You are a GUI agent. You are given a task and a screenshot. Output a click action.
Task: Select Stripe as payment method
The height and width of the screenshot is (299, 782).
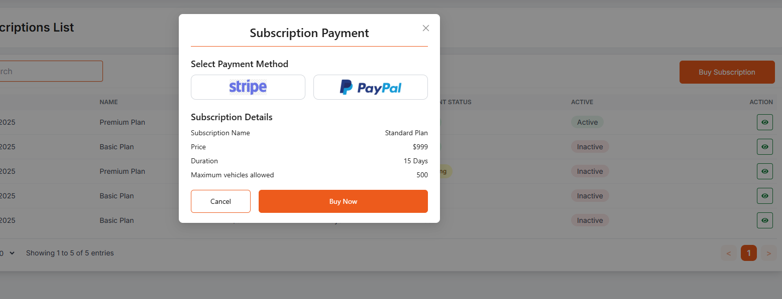pos(248,87)
